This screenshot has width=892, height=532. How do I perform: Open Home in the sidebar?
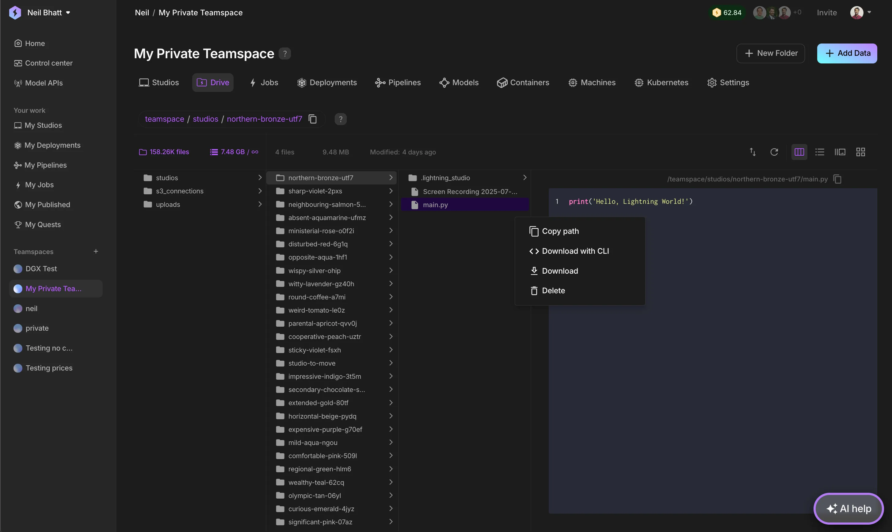point(30,44)
